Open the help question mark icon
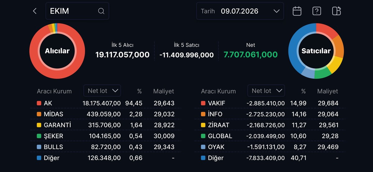 (x=316, y=11)
